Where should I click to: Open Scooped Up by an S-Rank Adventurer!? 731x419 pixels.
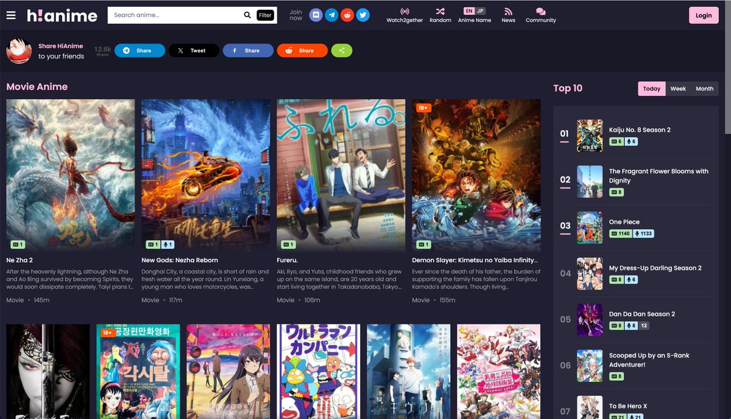(x=649, y=360)
